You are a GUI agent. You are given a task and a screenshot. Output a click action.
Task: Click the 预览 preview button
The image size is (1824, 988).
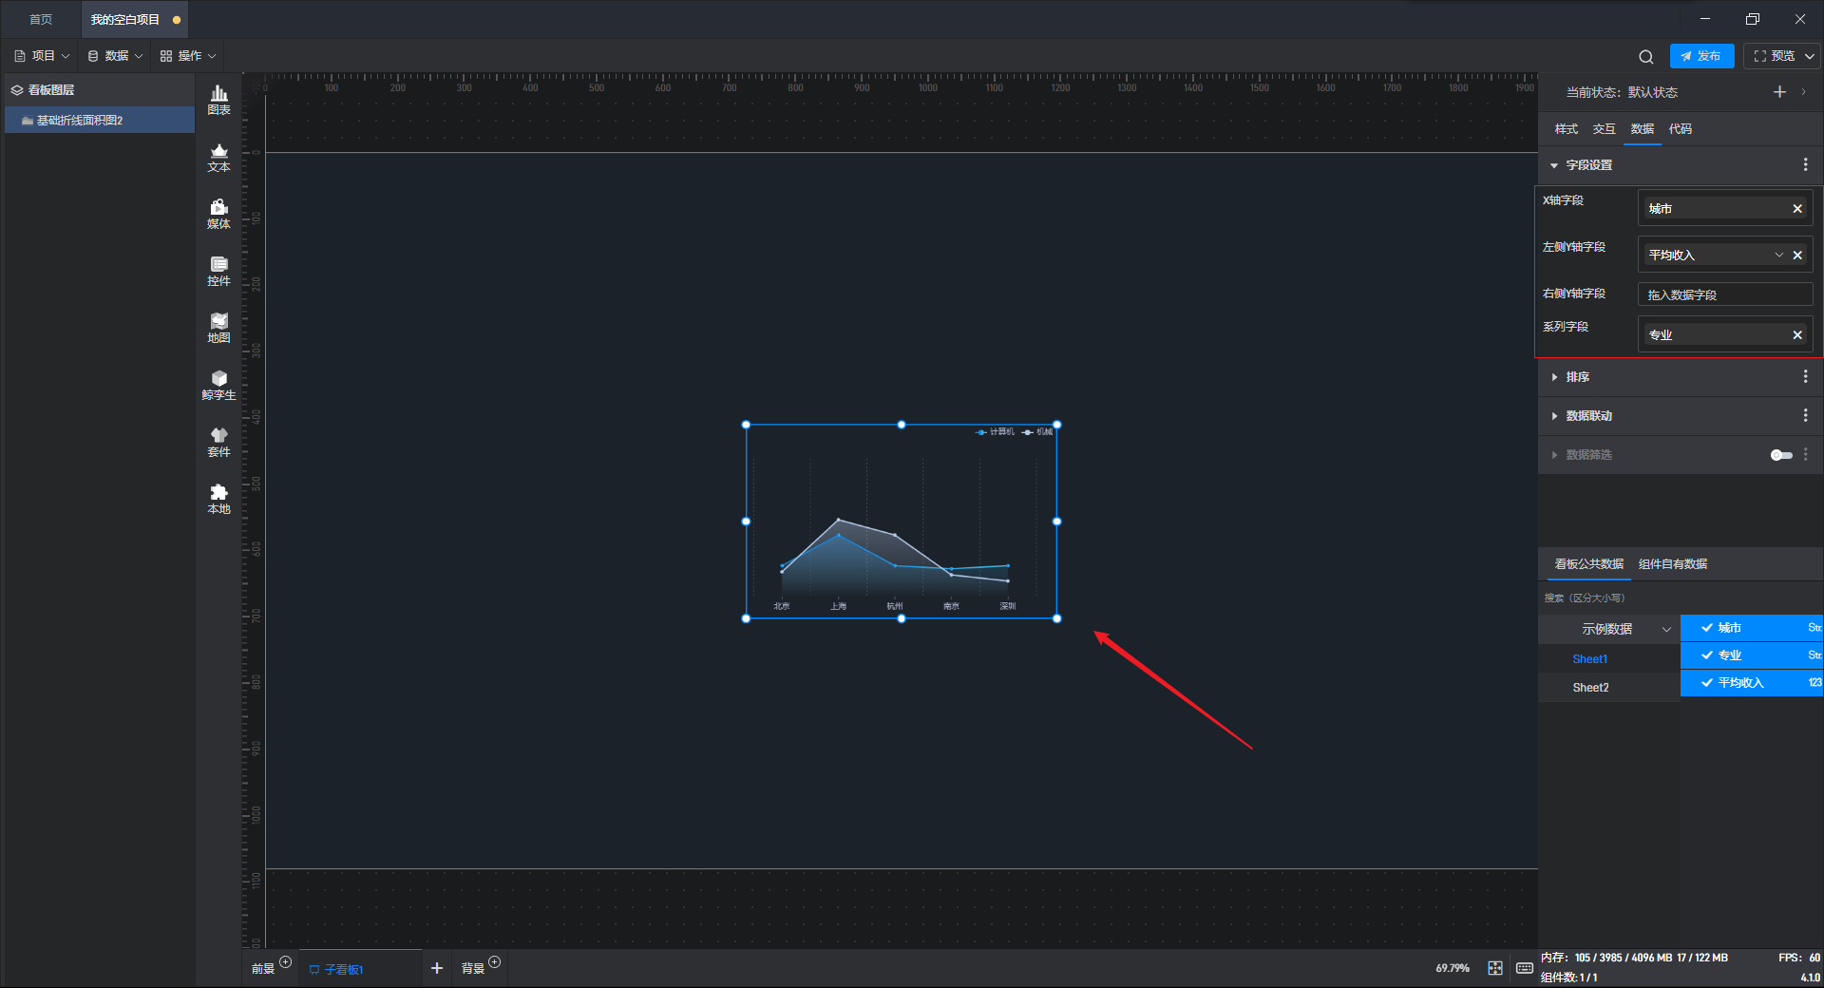coord(1774,56)
